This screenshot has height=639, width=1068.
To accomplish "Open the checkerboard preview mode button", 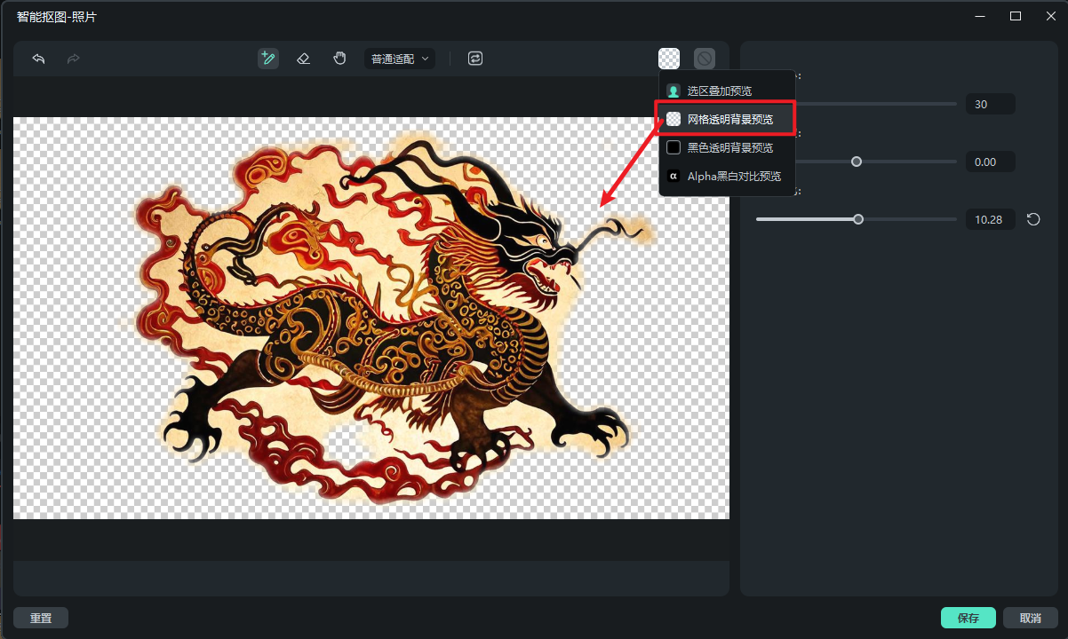I will (669, 59).
